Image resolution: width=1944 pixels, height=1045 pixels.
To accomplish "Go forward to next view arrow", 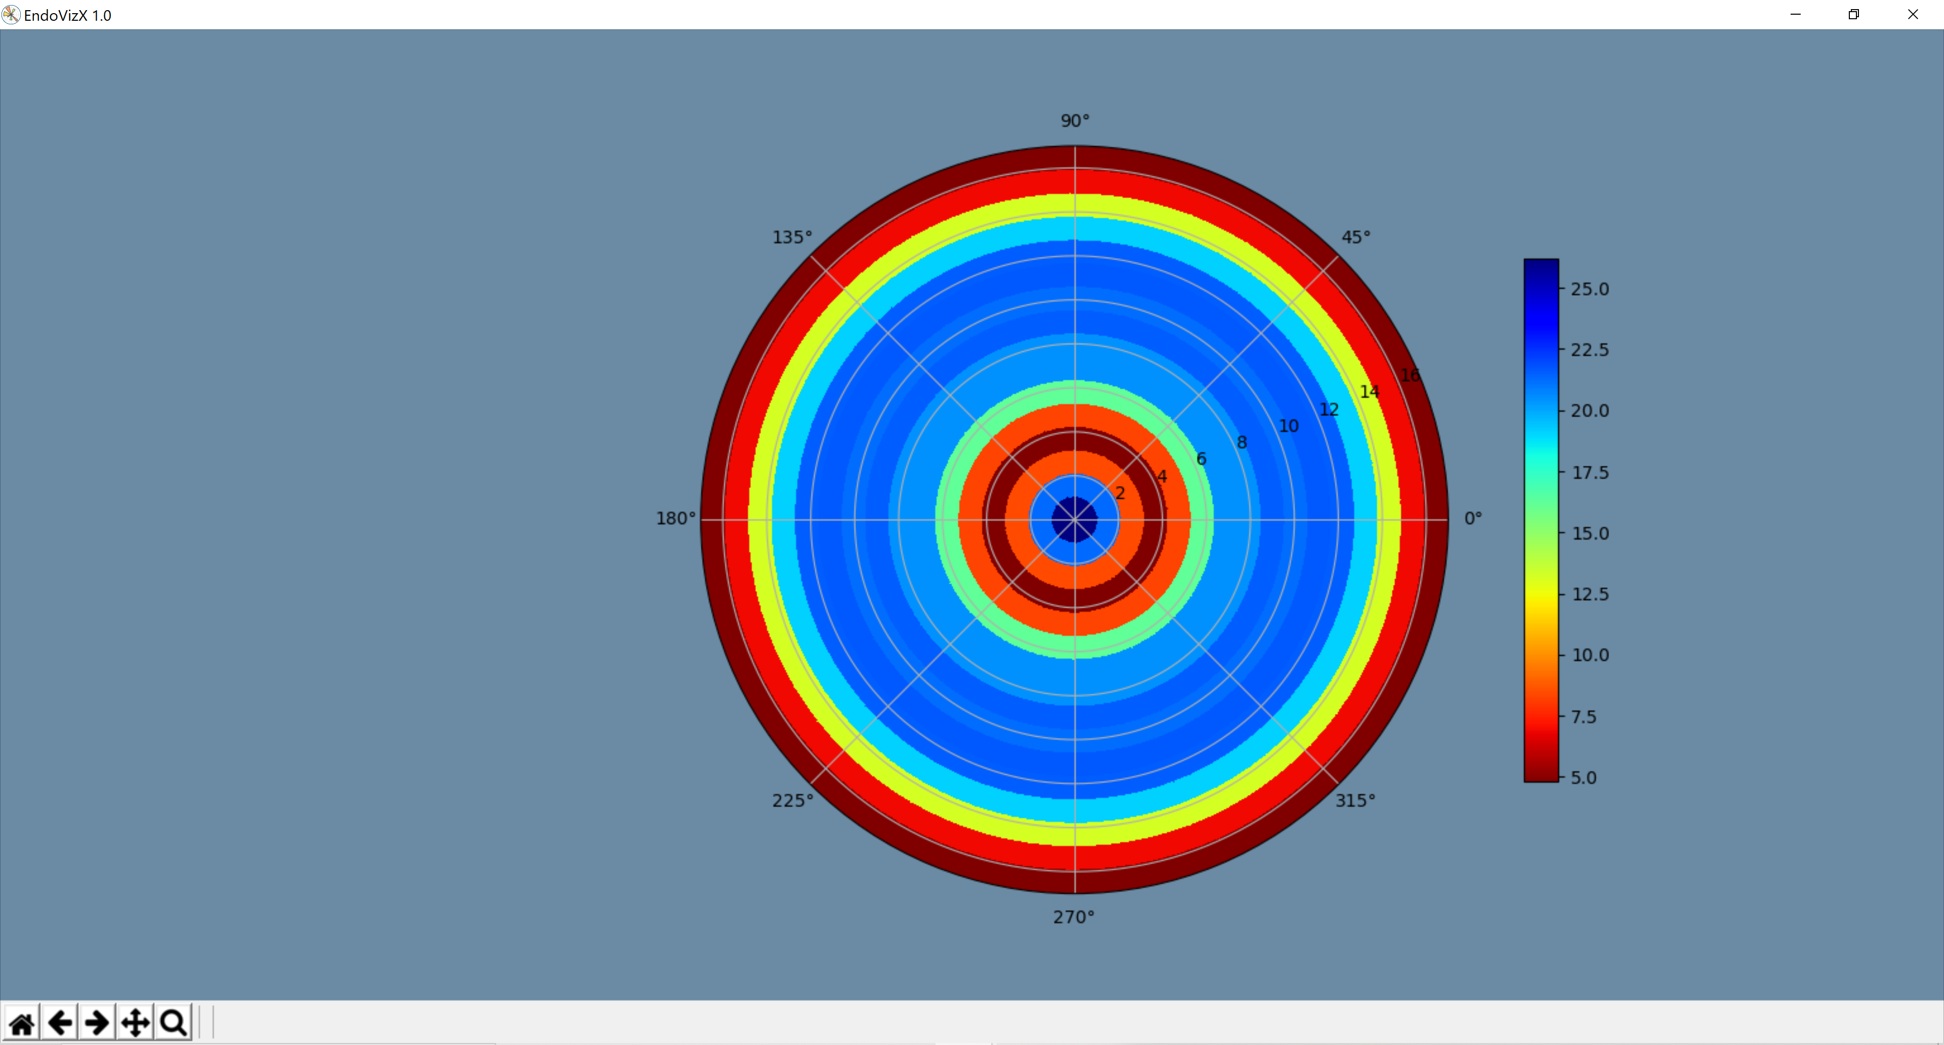I will pyautogui.click(x=97, y=1023).
